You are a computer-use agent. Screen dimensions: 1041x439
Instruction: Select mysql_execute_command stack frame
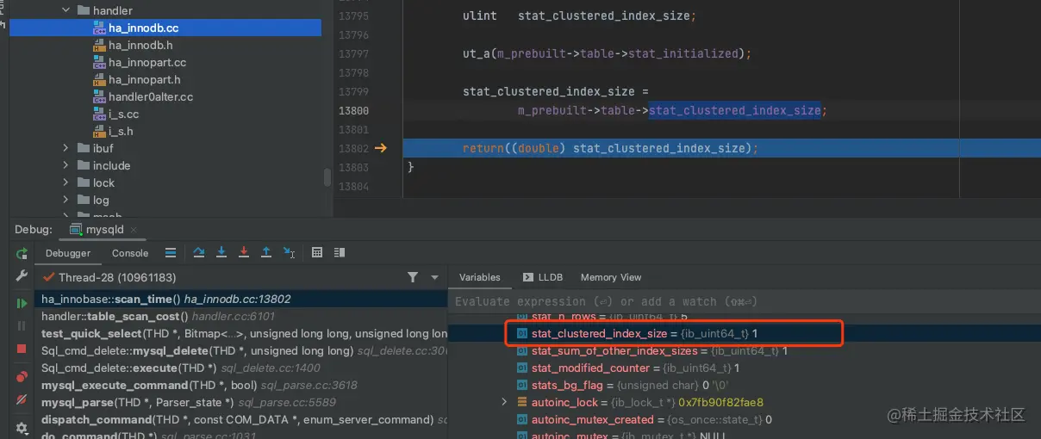tap(240, 385)
